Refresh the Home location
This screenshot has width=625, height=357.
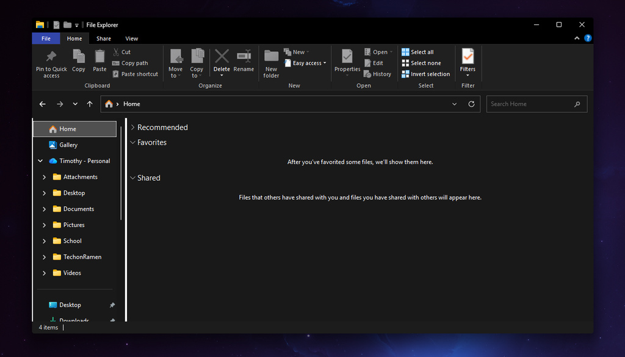tap(471, 104)
